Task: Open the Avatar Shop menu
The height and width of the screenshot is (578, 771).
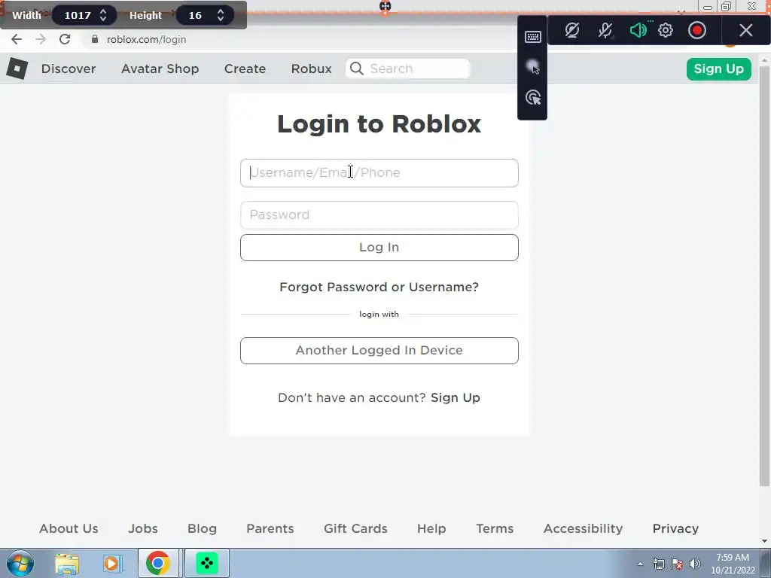Action: [160, 68]
